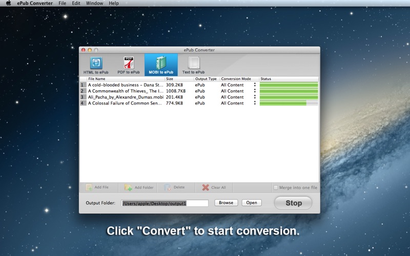Viewport: 410px width, 256px height.
Task: Click the Delete trash icon
Action: coord(168,187)
